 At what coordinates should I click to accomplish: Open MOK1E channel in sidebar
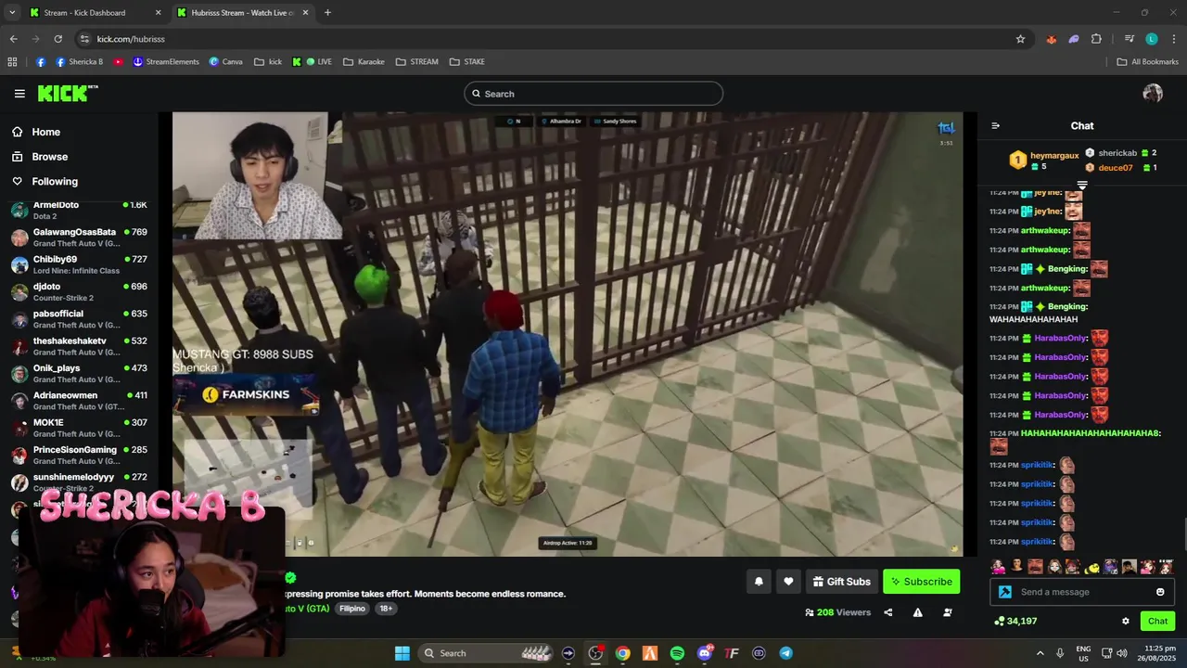pyautogui.click(x=79, y=428)
